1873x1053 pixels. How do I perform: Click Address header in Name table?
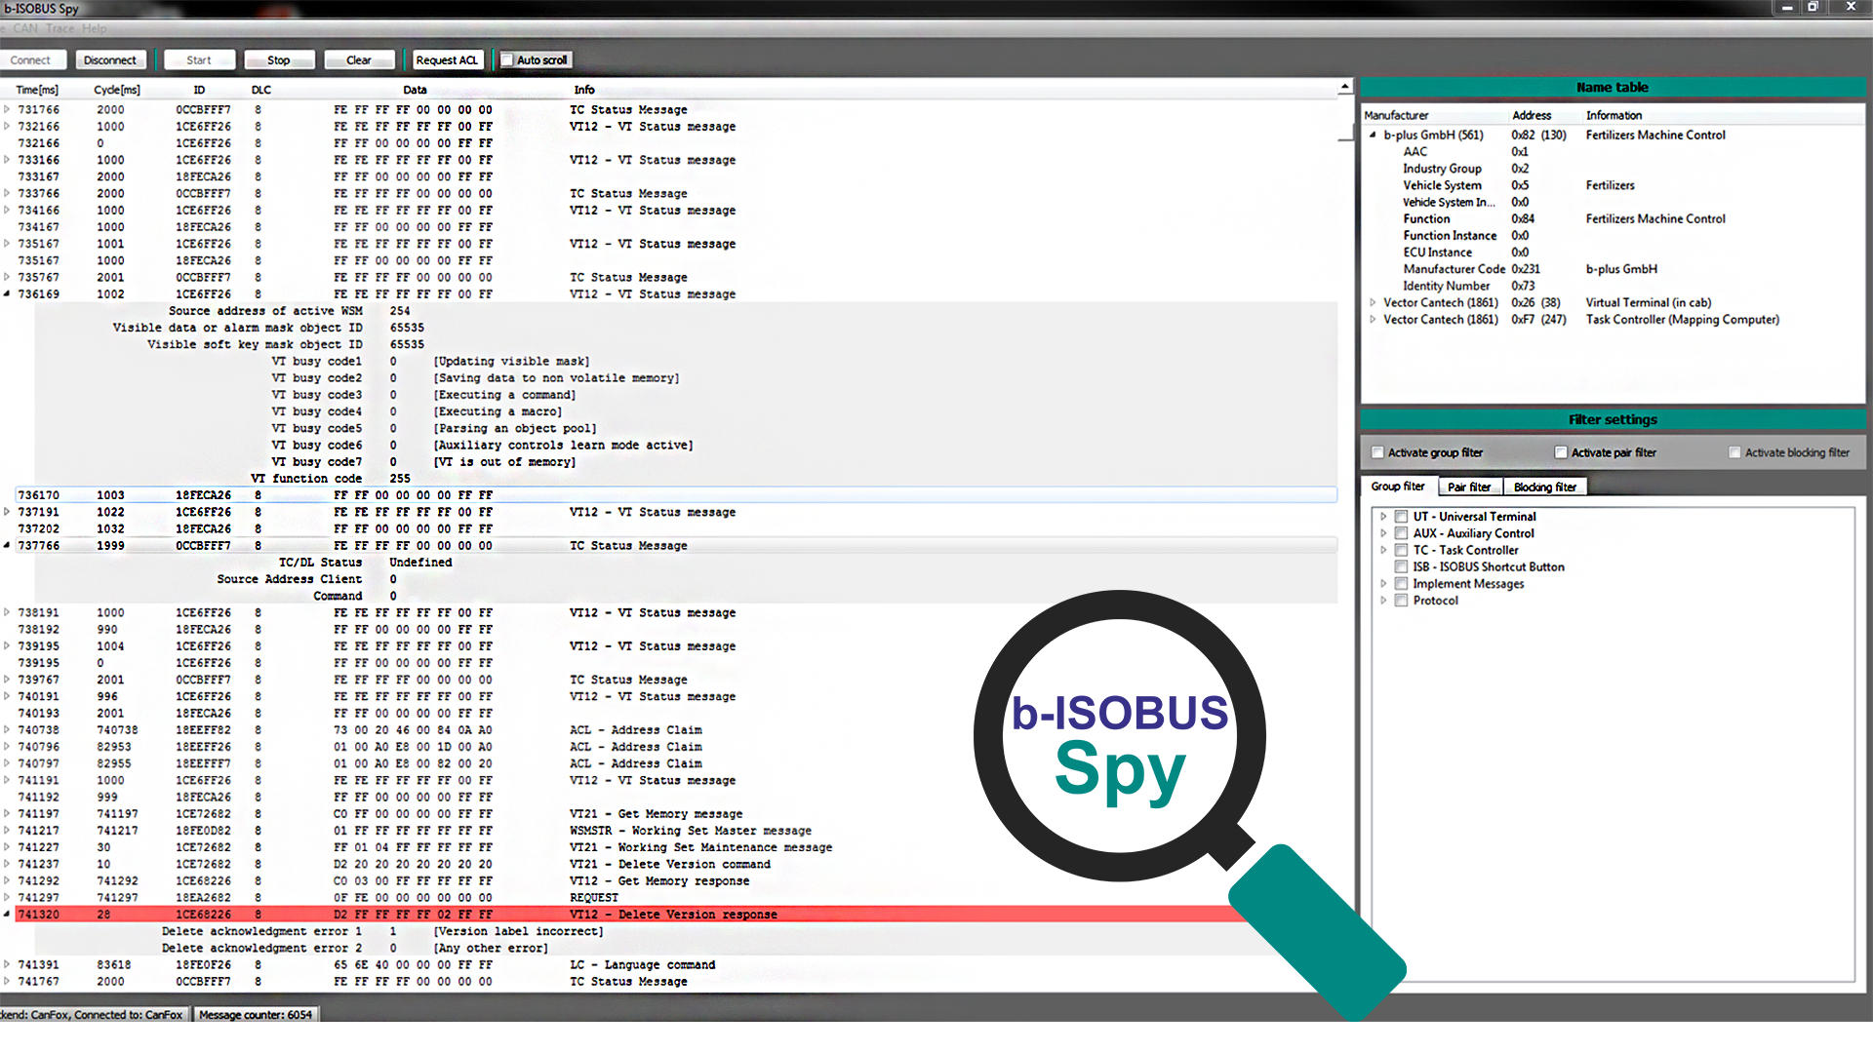coord(1532,115)
